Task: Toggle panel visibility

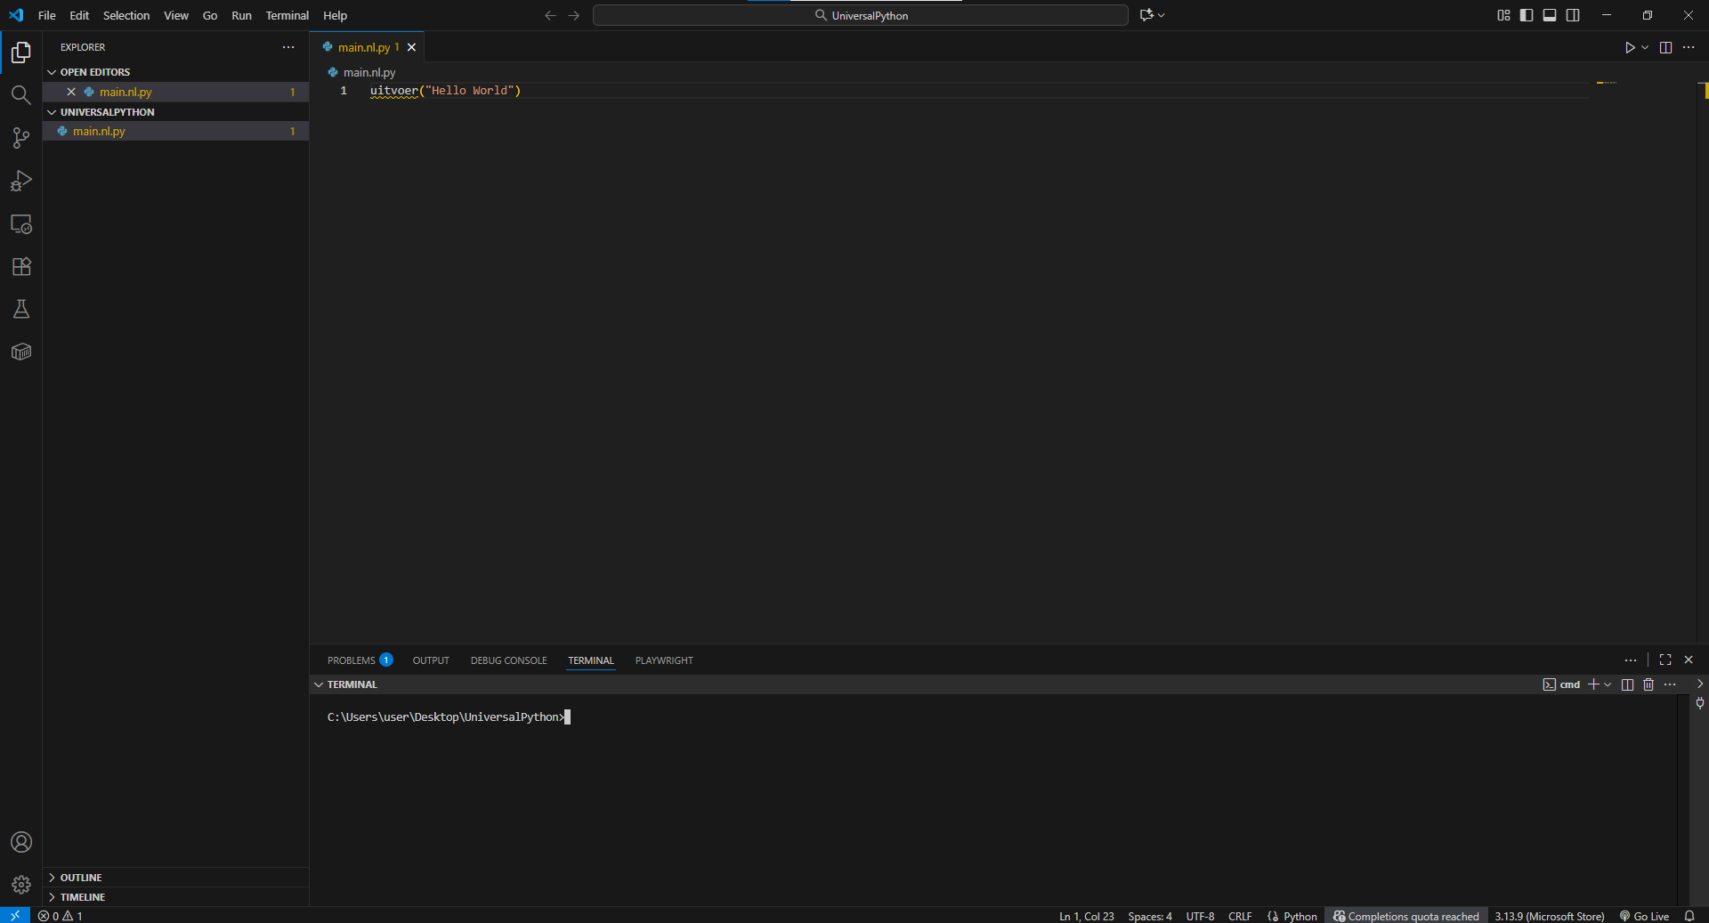Action: click(x=1549, y=15)
